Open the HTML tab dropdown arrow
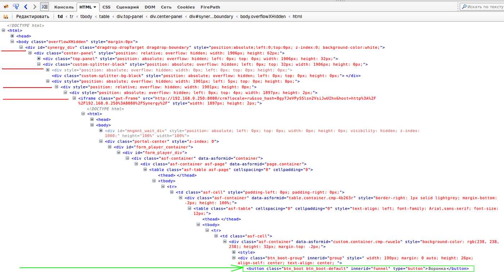The width and height of the screenshot is (504, 272). (x=94, y=7)
